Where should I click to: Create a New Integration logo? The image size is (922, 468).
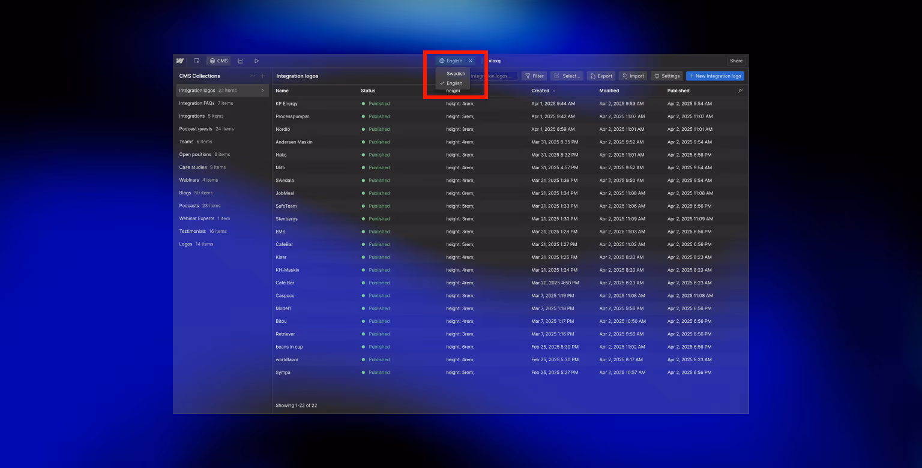[x=715, y=76]
